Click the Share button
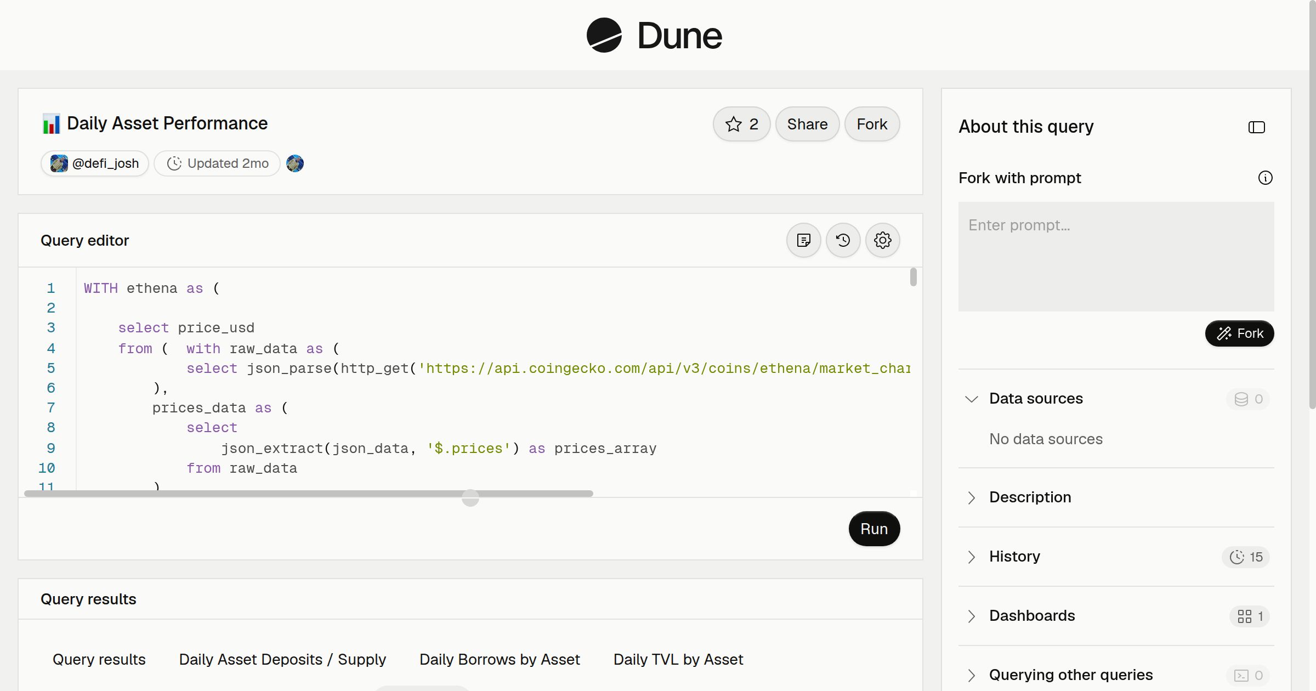The height and width of the screenshot is (691, 1316). 807,124
